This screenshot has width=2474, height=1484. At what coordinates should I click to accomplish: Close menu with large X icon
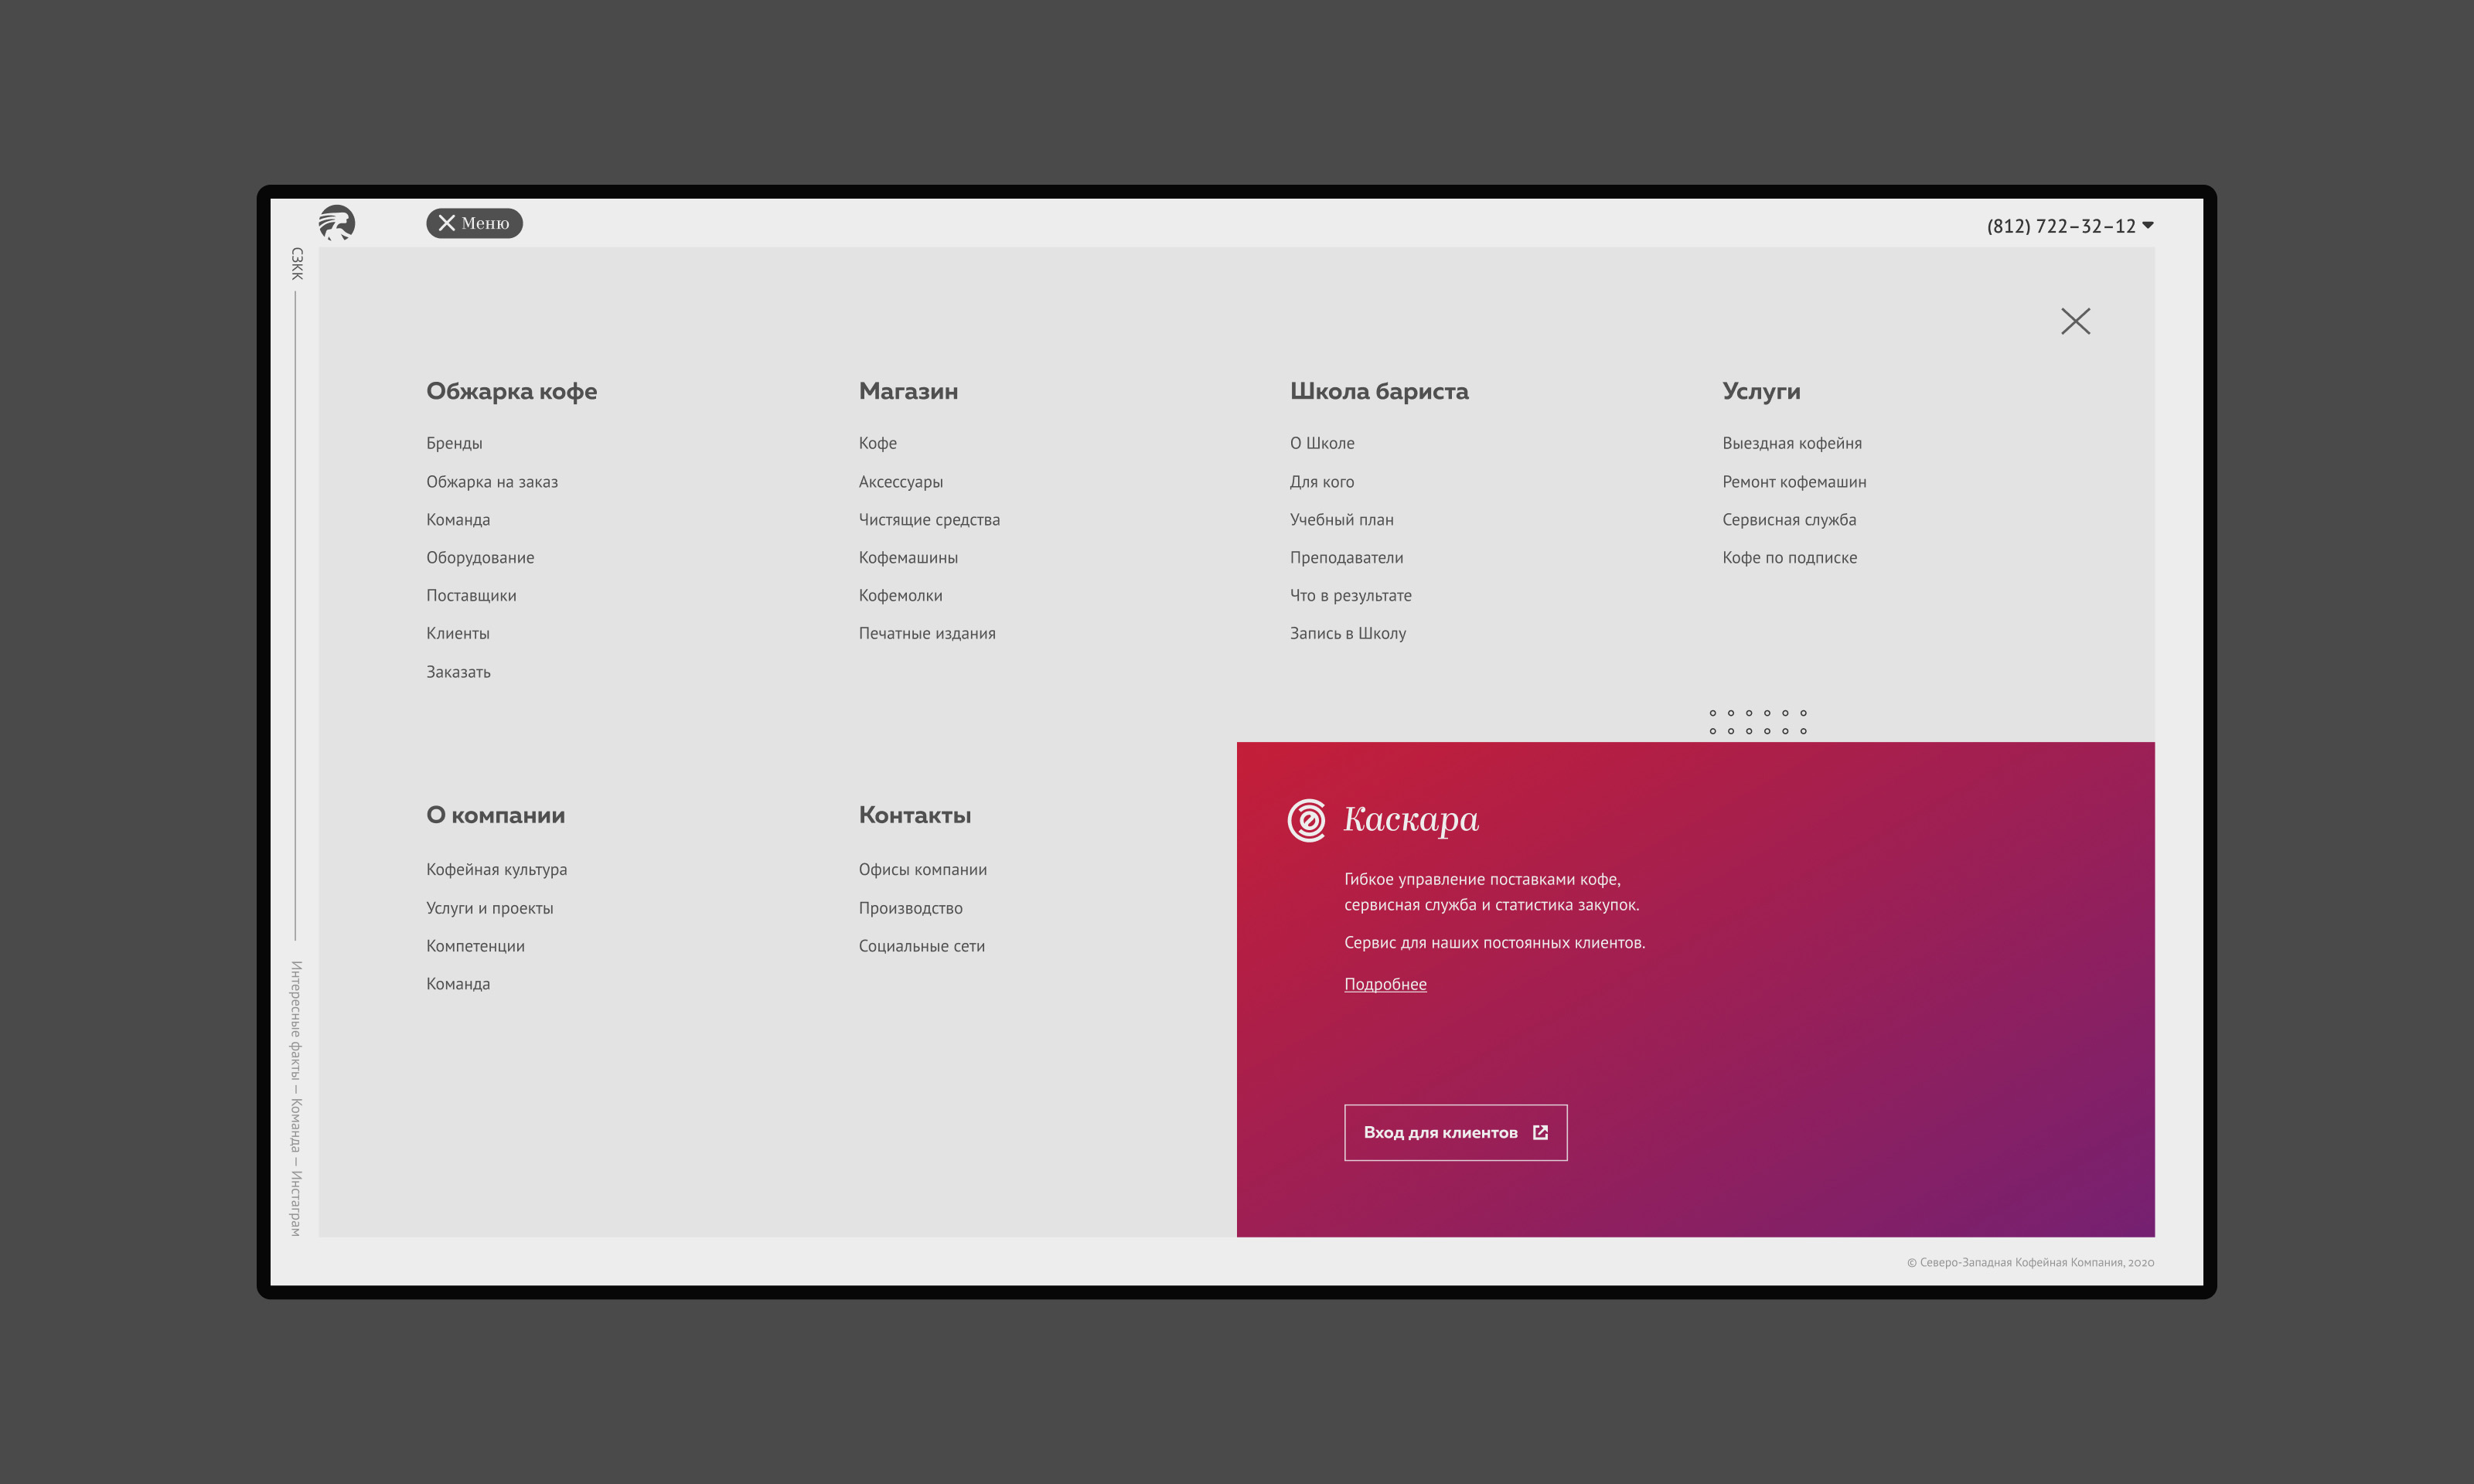2075,321
